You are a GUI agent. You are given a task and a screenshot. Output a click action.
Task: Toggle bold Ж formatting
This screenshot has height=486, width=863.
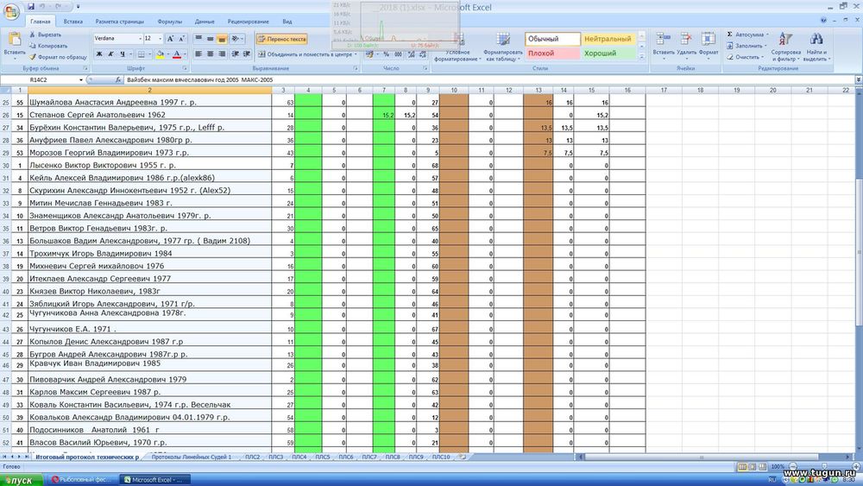pyautogui.click(x=99, y=54)
